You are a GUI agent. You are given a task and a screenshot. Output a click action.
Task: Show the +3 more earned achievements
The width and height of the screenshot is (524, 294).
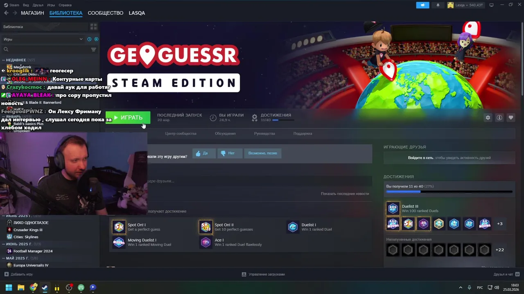499,224
